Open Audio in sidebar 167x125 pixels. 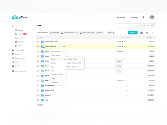point(15,62)
